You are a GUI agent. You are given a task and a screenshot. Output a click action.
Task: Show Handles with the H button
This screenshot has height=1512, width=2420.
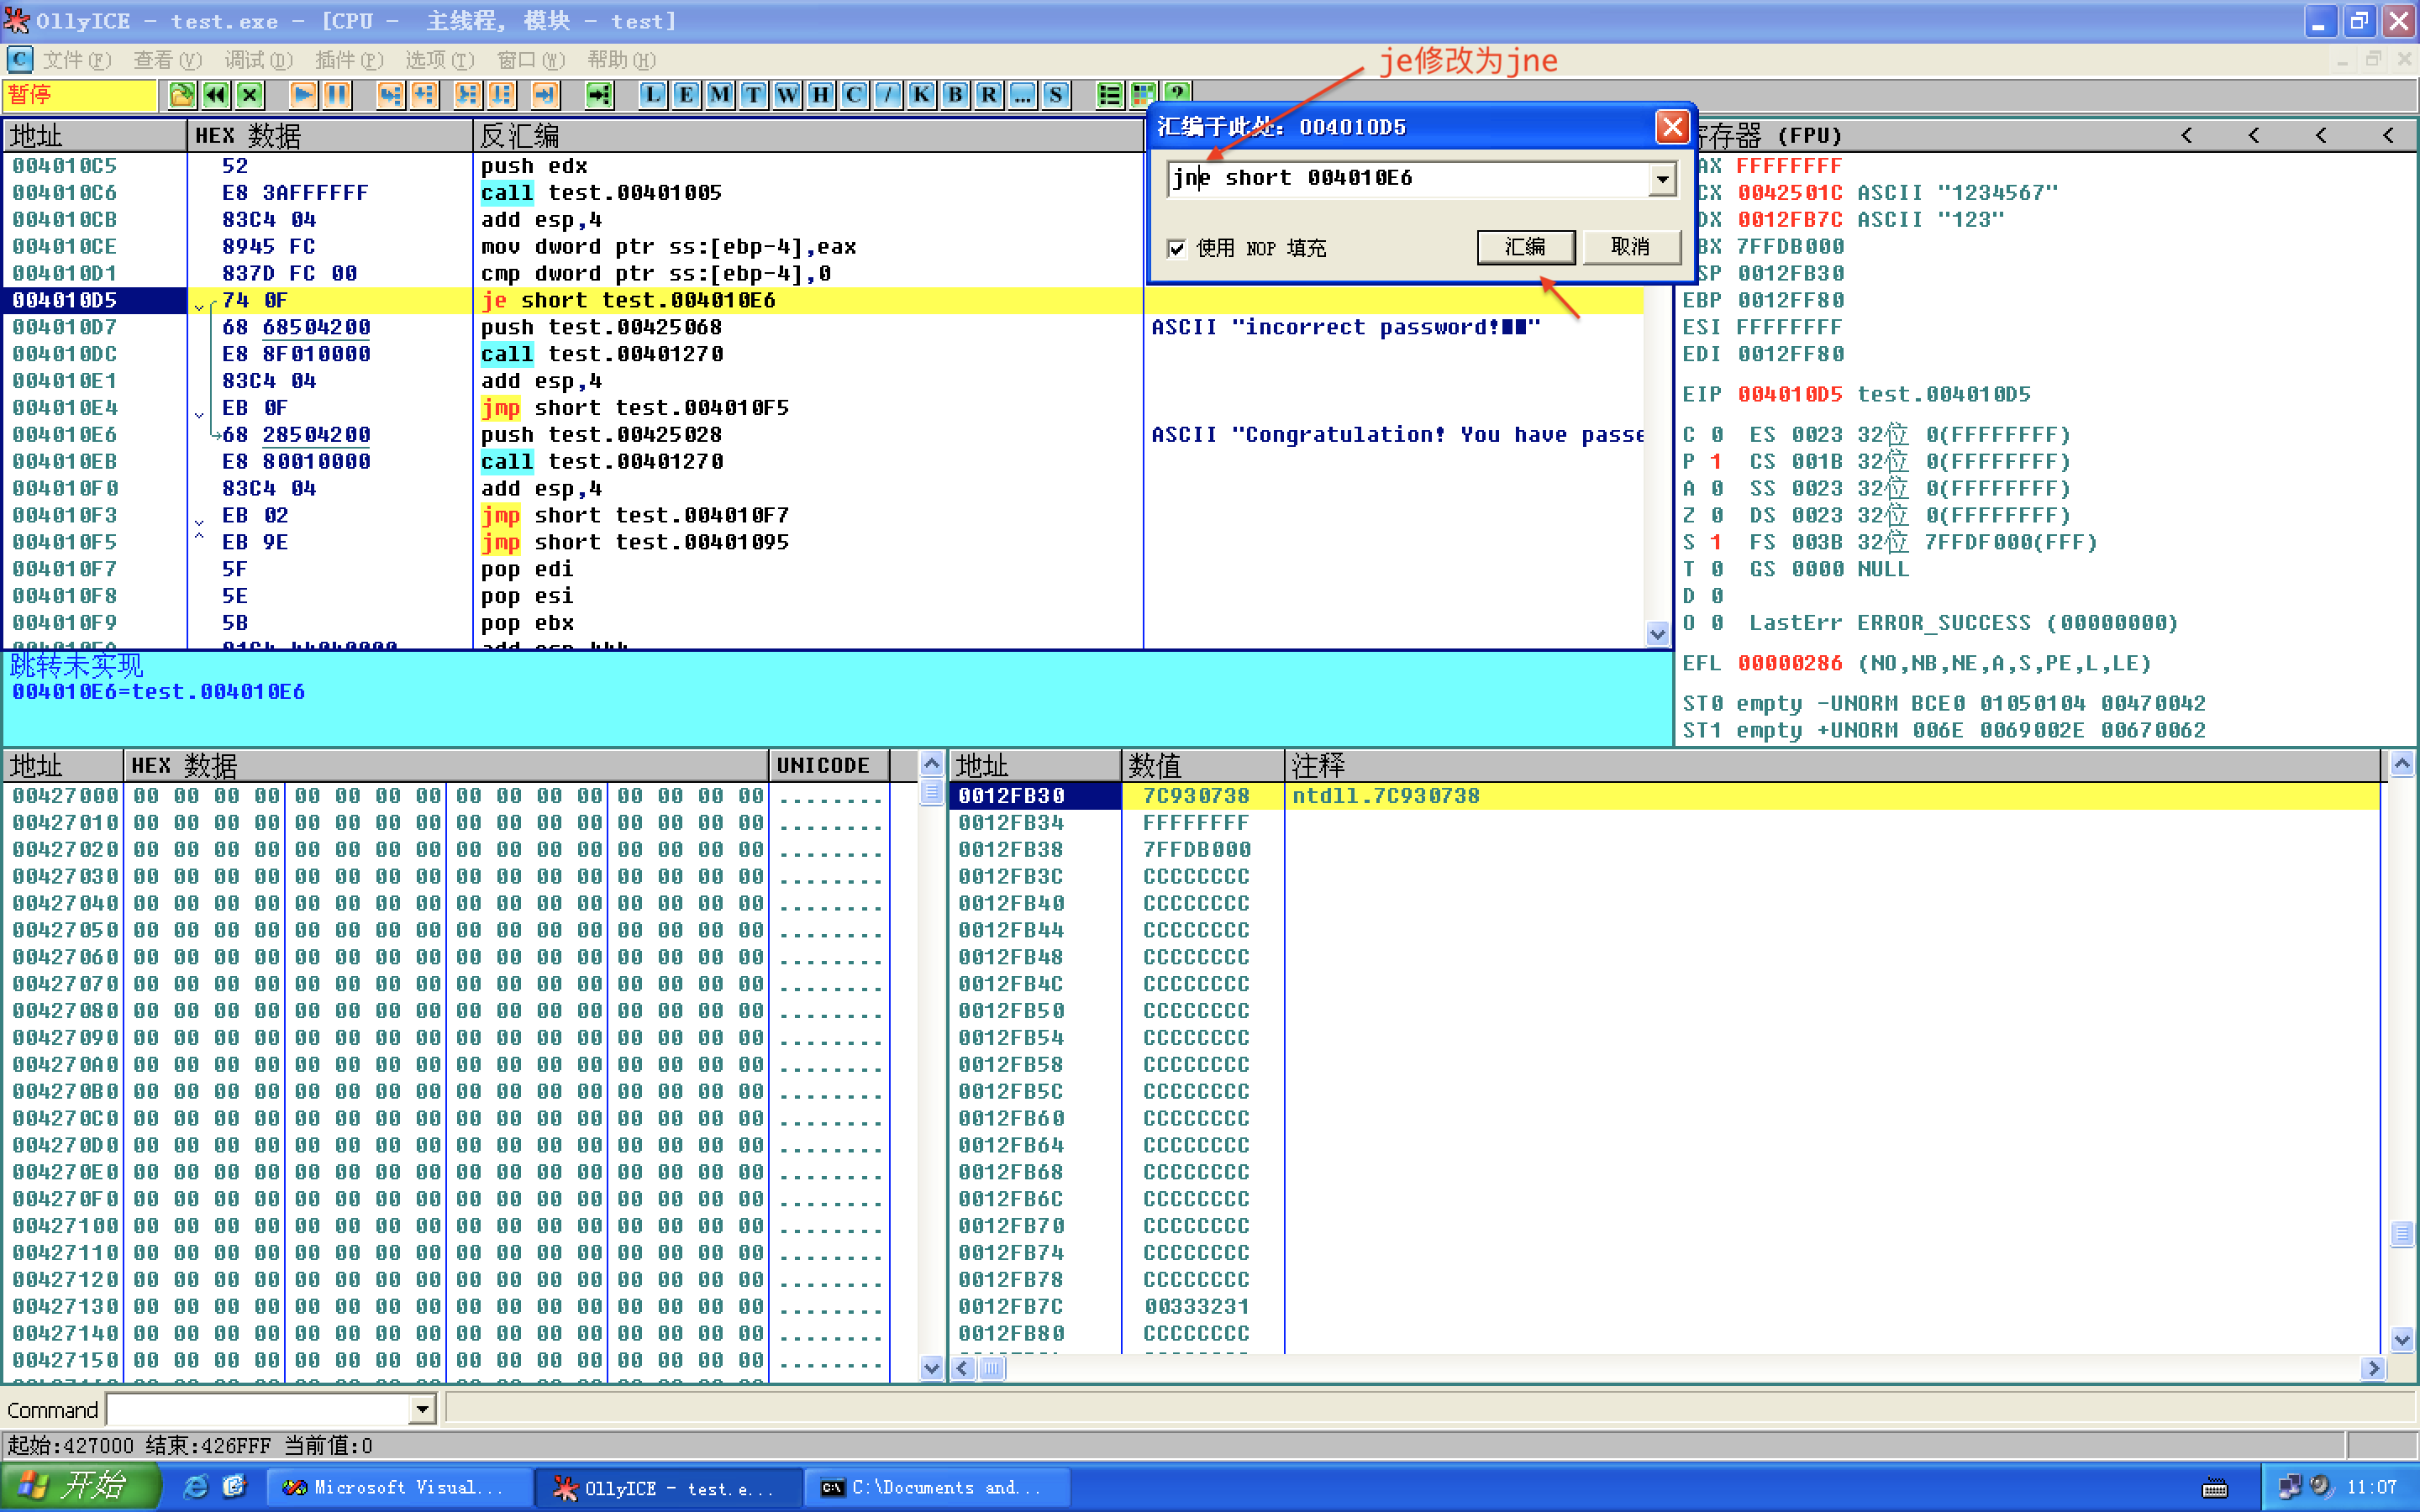click(821, 95)
